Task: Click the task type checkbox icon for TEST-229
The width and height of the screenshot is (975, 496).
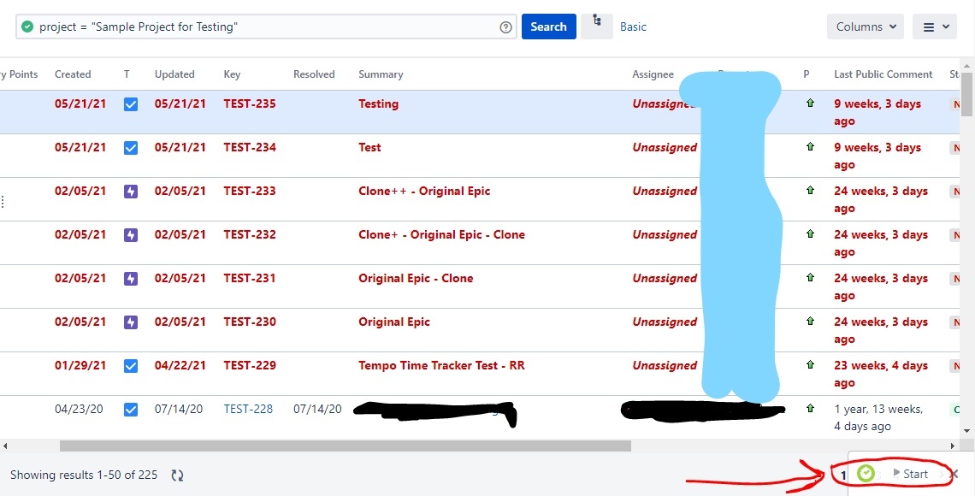Action: [x=131, y=366]
